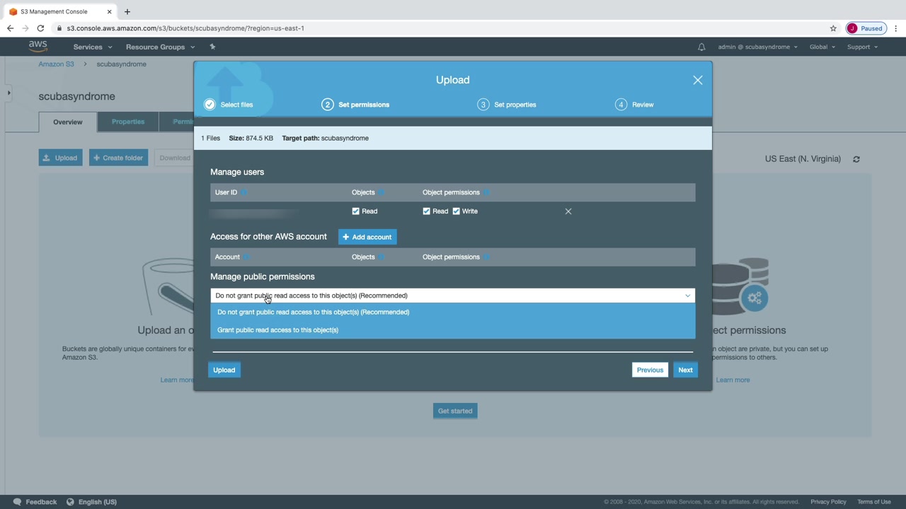Open the Privacy Policy link
This screenshot has height=509, width=906.
pyautogui.click(x=828, y=502)
